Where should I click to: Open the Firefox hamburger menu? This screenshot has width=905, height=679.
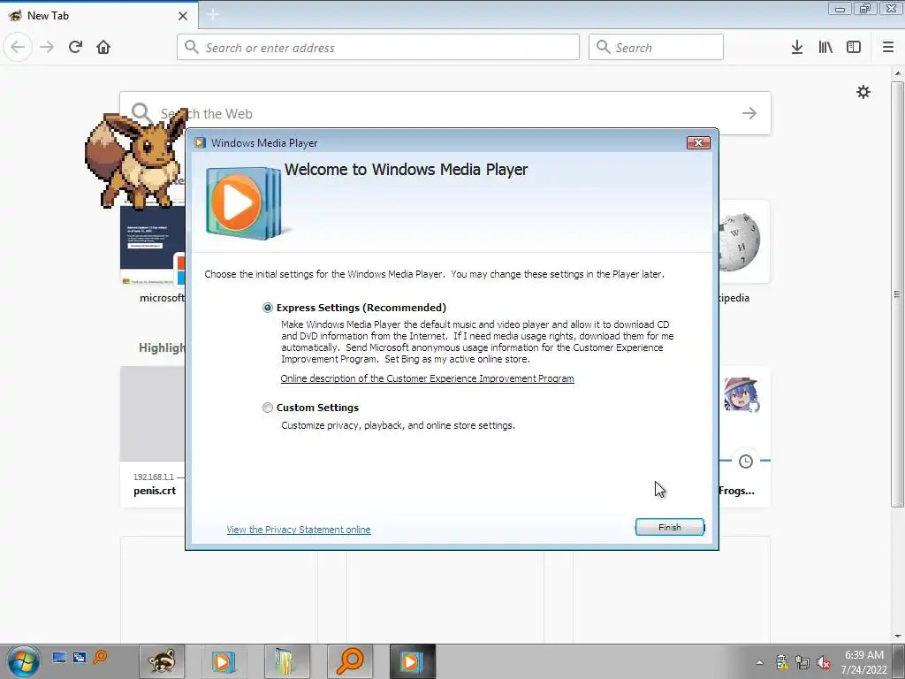click(888, 48)
